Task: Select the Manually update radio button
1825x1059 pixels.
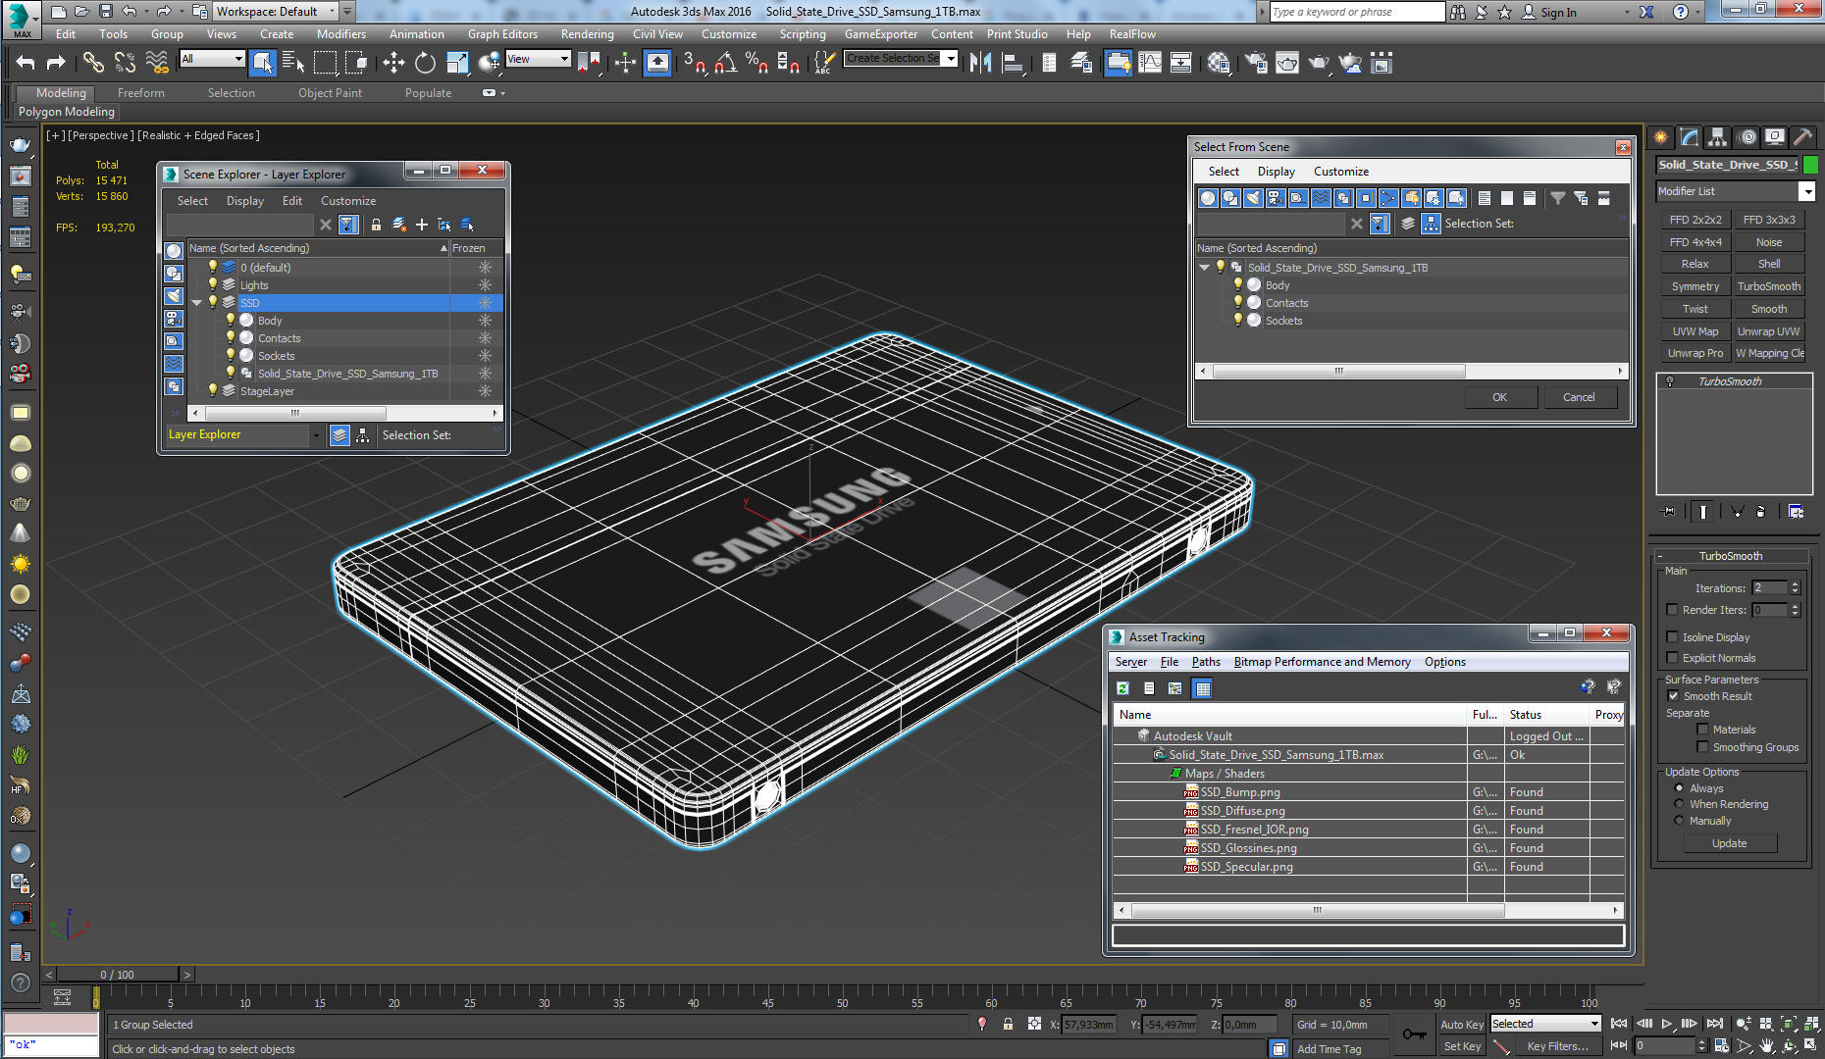Action: [x=1679, y=821]
